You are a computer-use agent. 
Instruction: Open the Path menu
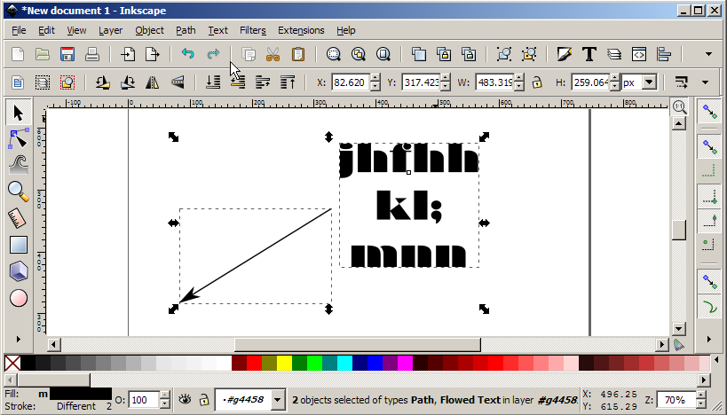pos(186,30)
